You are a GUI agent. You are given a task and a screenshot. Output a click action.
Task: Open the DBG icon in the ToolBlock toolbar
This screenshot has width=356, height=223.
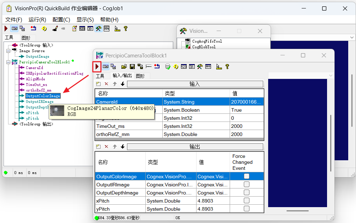pos(208,67)
